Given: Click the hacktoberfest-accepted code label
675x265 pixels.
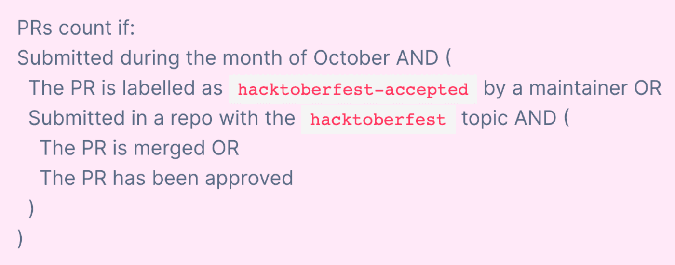Looking at the screenshot, I should pos(352,89).
